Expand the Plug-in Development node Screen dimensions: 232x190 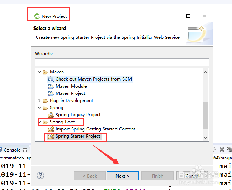point(39,101)
